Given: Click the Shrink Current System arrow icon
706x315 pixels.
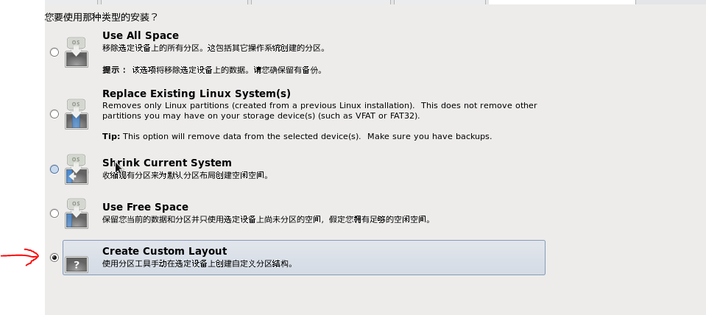Looking at the screenshot, I should (77, 169).
